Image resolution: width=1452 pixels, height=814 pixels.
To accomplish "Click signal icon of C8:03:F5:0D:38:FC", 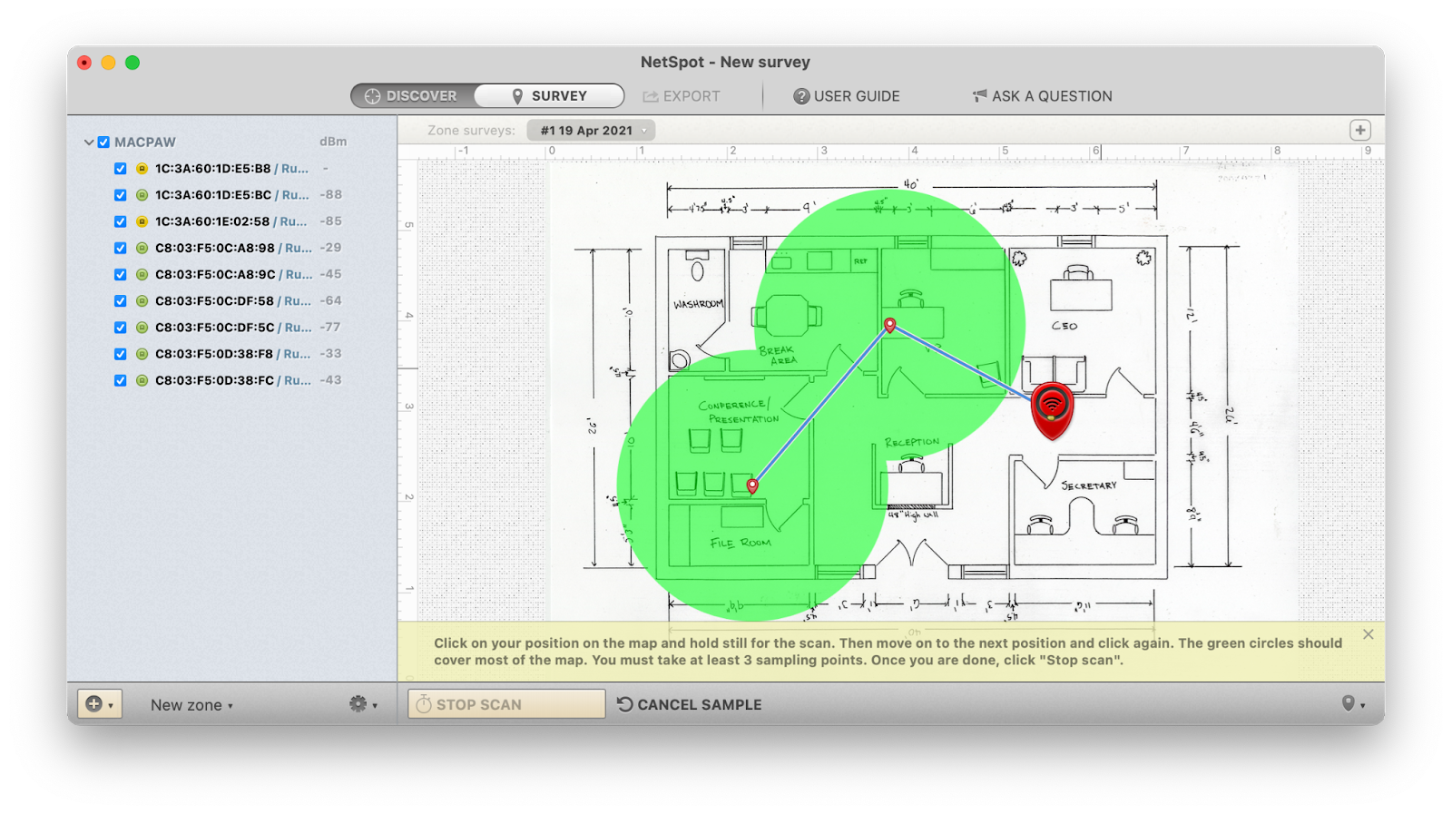I will (142, 380).
